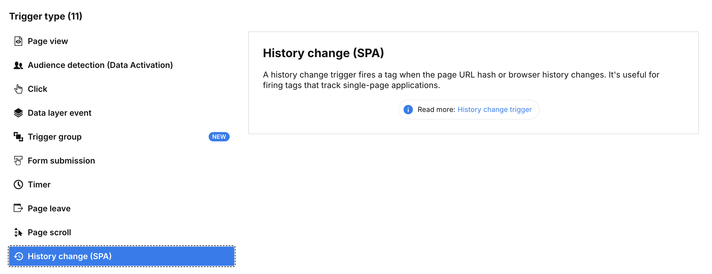Pick the Trigger group list item
The width and height of the screenshot is (712, 274).
pos(55,137)
